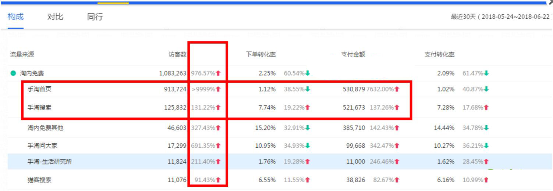Click the 下单转化率 column header
Viewport: 553px width, 191px height.
coord(261,55)
